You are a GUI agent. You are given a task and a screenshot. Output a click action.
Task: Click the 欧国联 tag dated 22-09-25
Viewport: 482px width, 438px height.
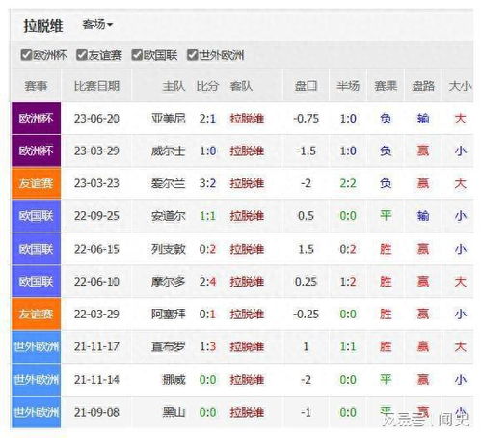point(36,216)
